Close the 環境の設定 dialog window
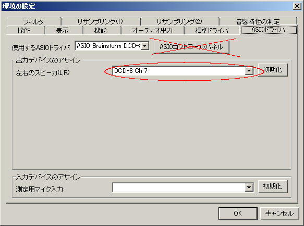The width and height of the screenshot is (304, 226). (297, 6)
